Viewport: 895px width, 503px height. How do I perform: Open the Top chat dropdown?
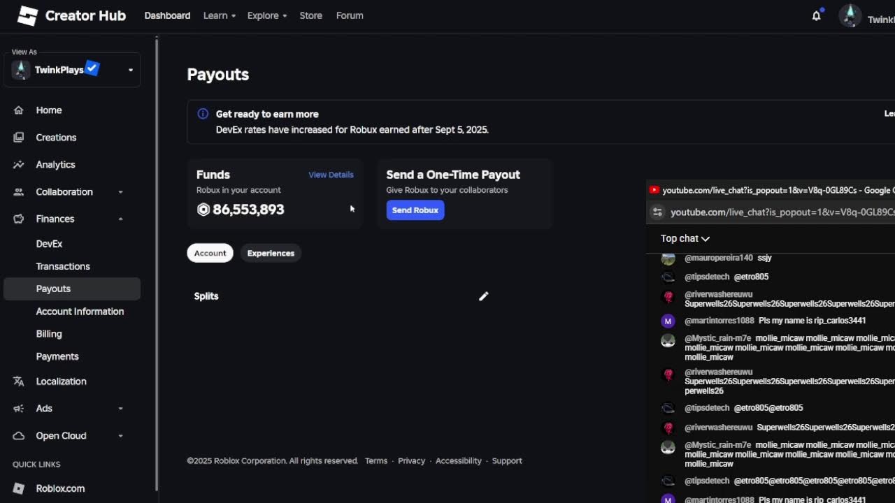[685, 238]
